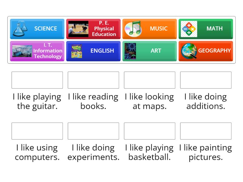
Task: Click the music note icon on the MUSIC card
Action: 133,29
